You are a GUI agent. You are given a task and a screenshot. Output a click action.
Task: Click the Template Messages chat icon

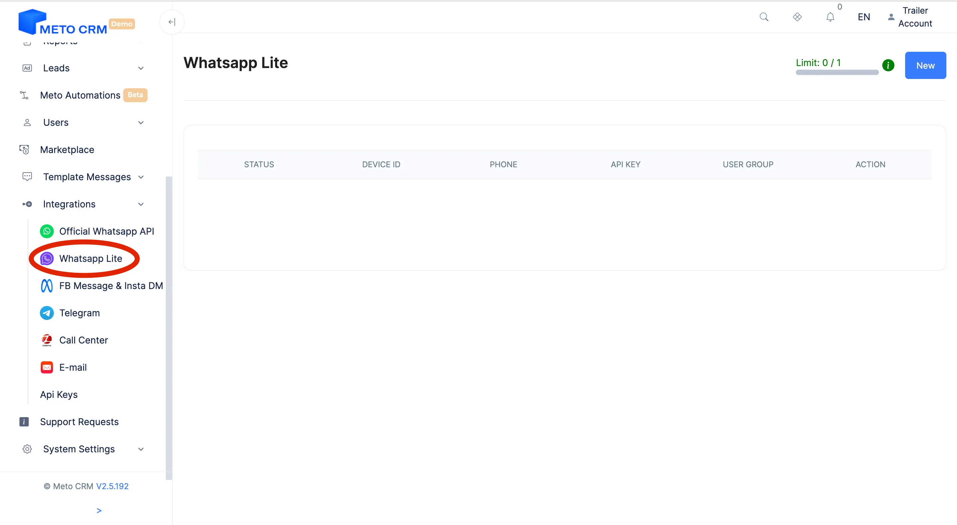click(27, 177)
